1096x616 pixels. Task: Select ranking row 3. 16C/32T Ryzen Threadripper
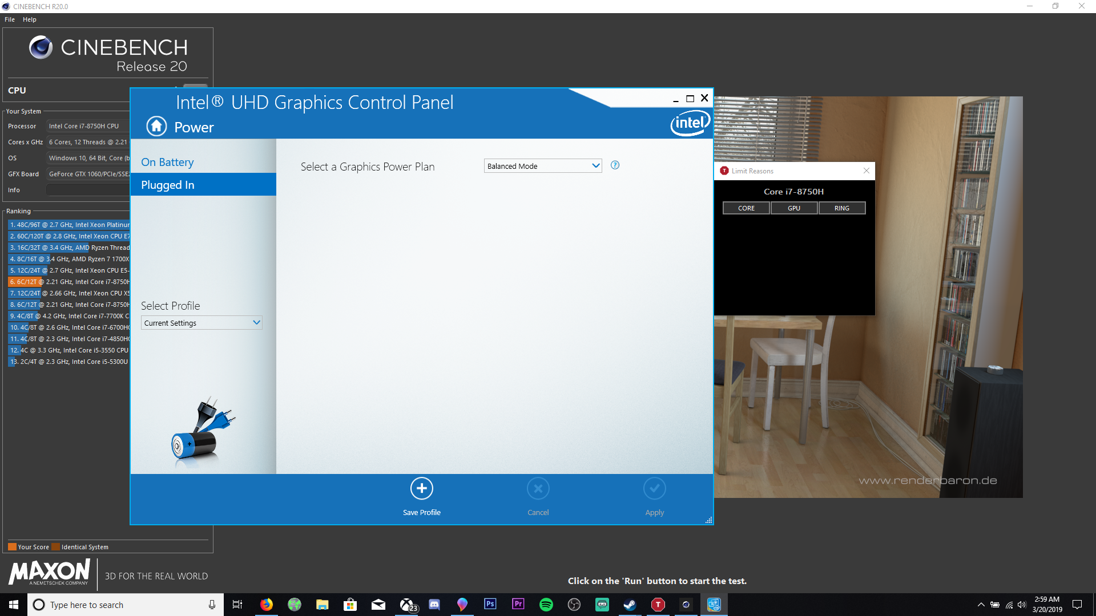(69, 248)
